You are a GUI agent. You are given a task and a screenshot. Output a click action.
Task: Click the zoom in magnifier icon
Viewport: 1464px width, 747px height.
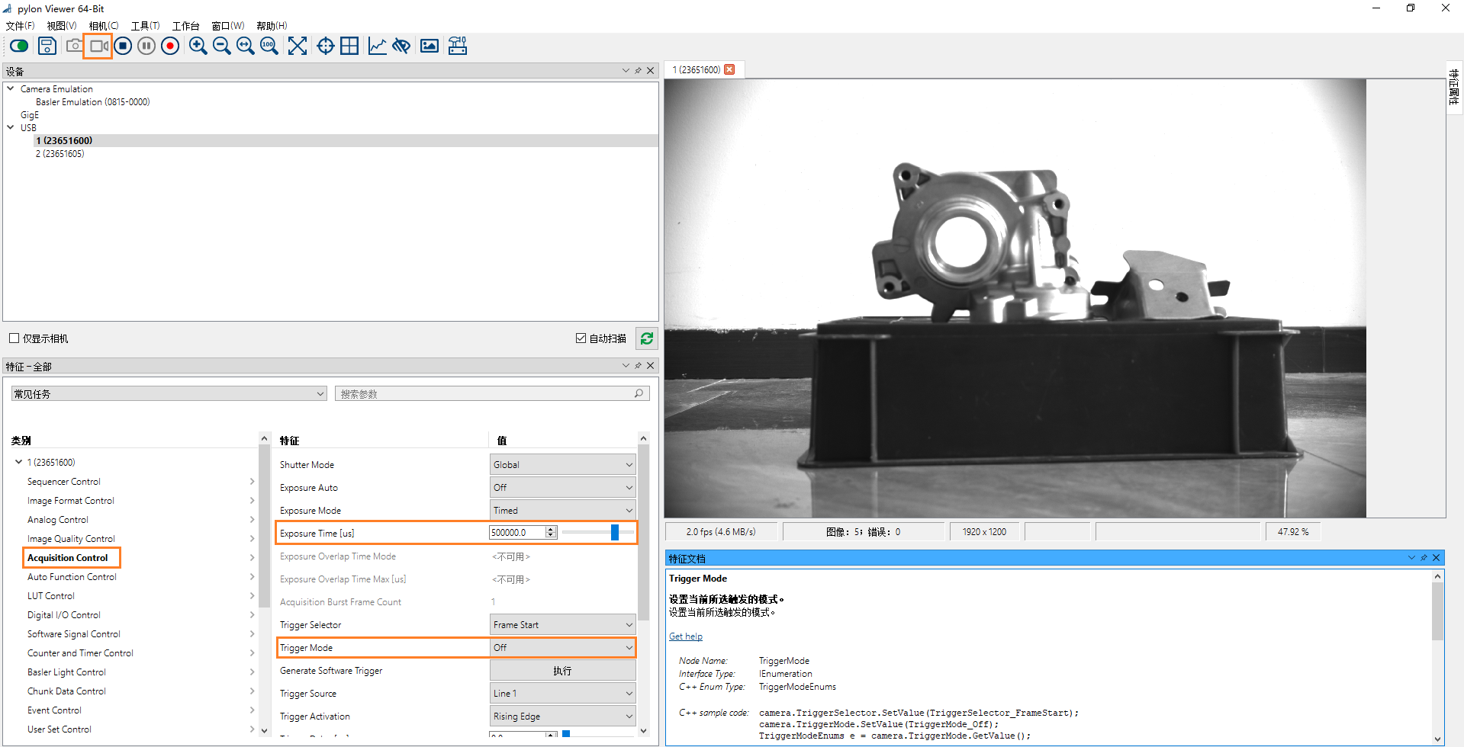pyautogui.click(x=198, y=46)
